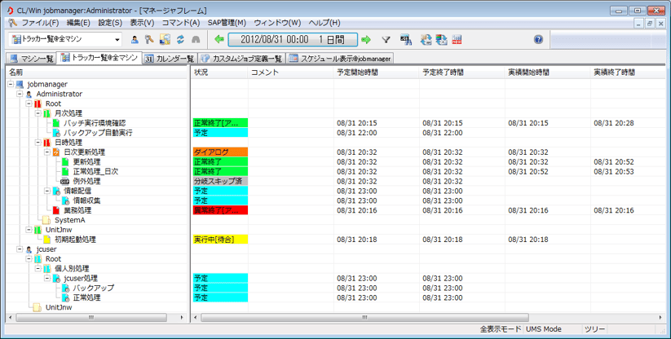Switch to the カスタムジョブ定義一覧 tab

click(242, 59)
